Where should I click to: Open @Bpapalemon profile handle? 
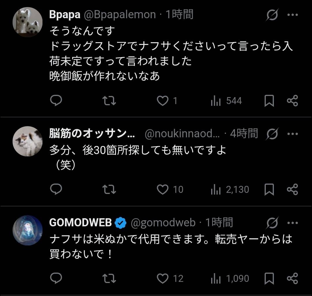(x=120, y=14)
